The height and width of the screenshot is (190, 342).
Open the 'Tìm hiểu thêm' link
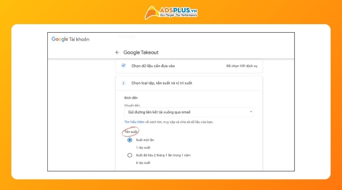[135, 122]
